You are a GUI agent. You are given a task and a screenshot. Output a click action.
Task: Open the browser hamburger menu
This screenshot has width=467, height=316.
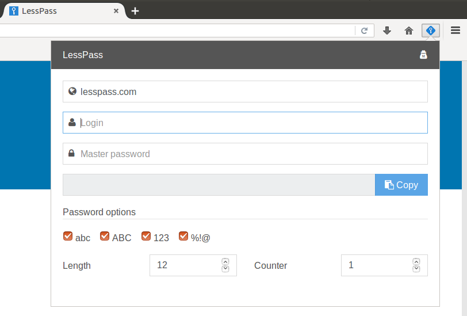pyautogui.click(x=455, y=30)
